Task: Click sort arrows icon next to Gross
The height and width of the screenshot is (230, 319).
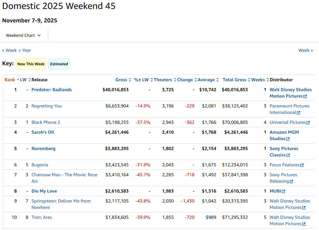Action: [x=130, y=80]
